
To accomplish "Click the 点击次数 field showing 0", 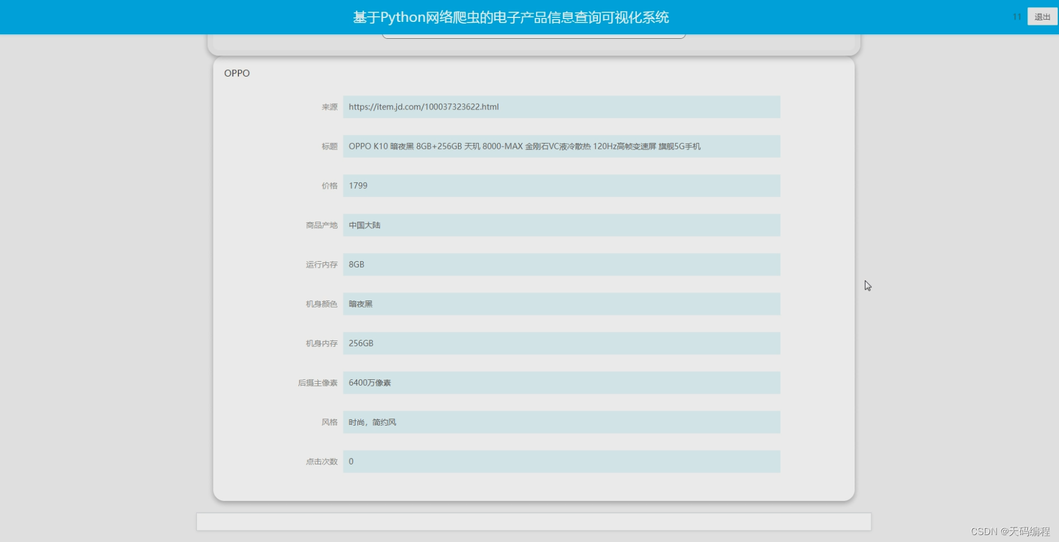I will point(562,462).
